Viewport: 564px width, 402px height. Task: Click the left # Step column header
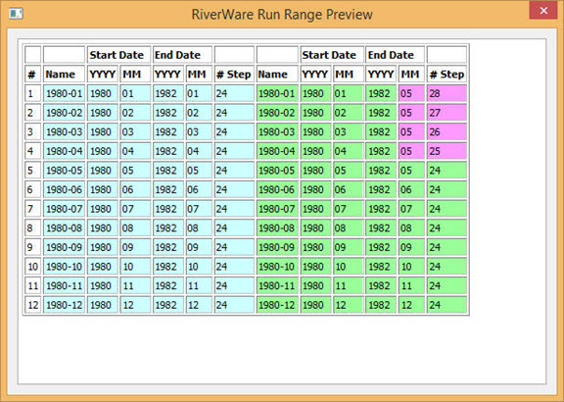(x=234, y=75)
